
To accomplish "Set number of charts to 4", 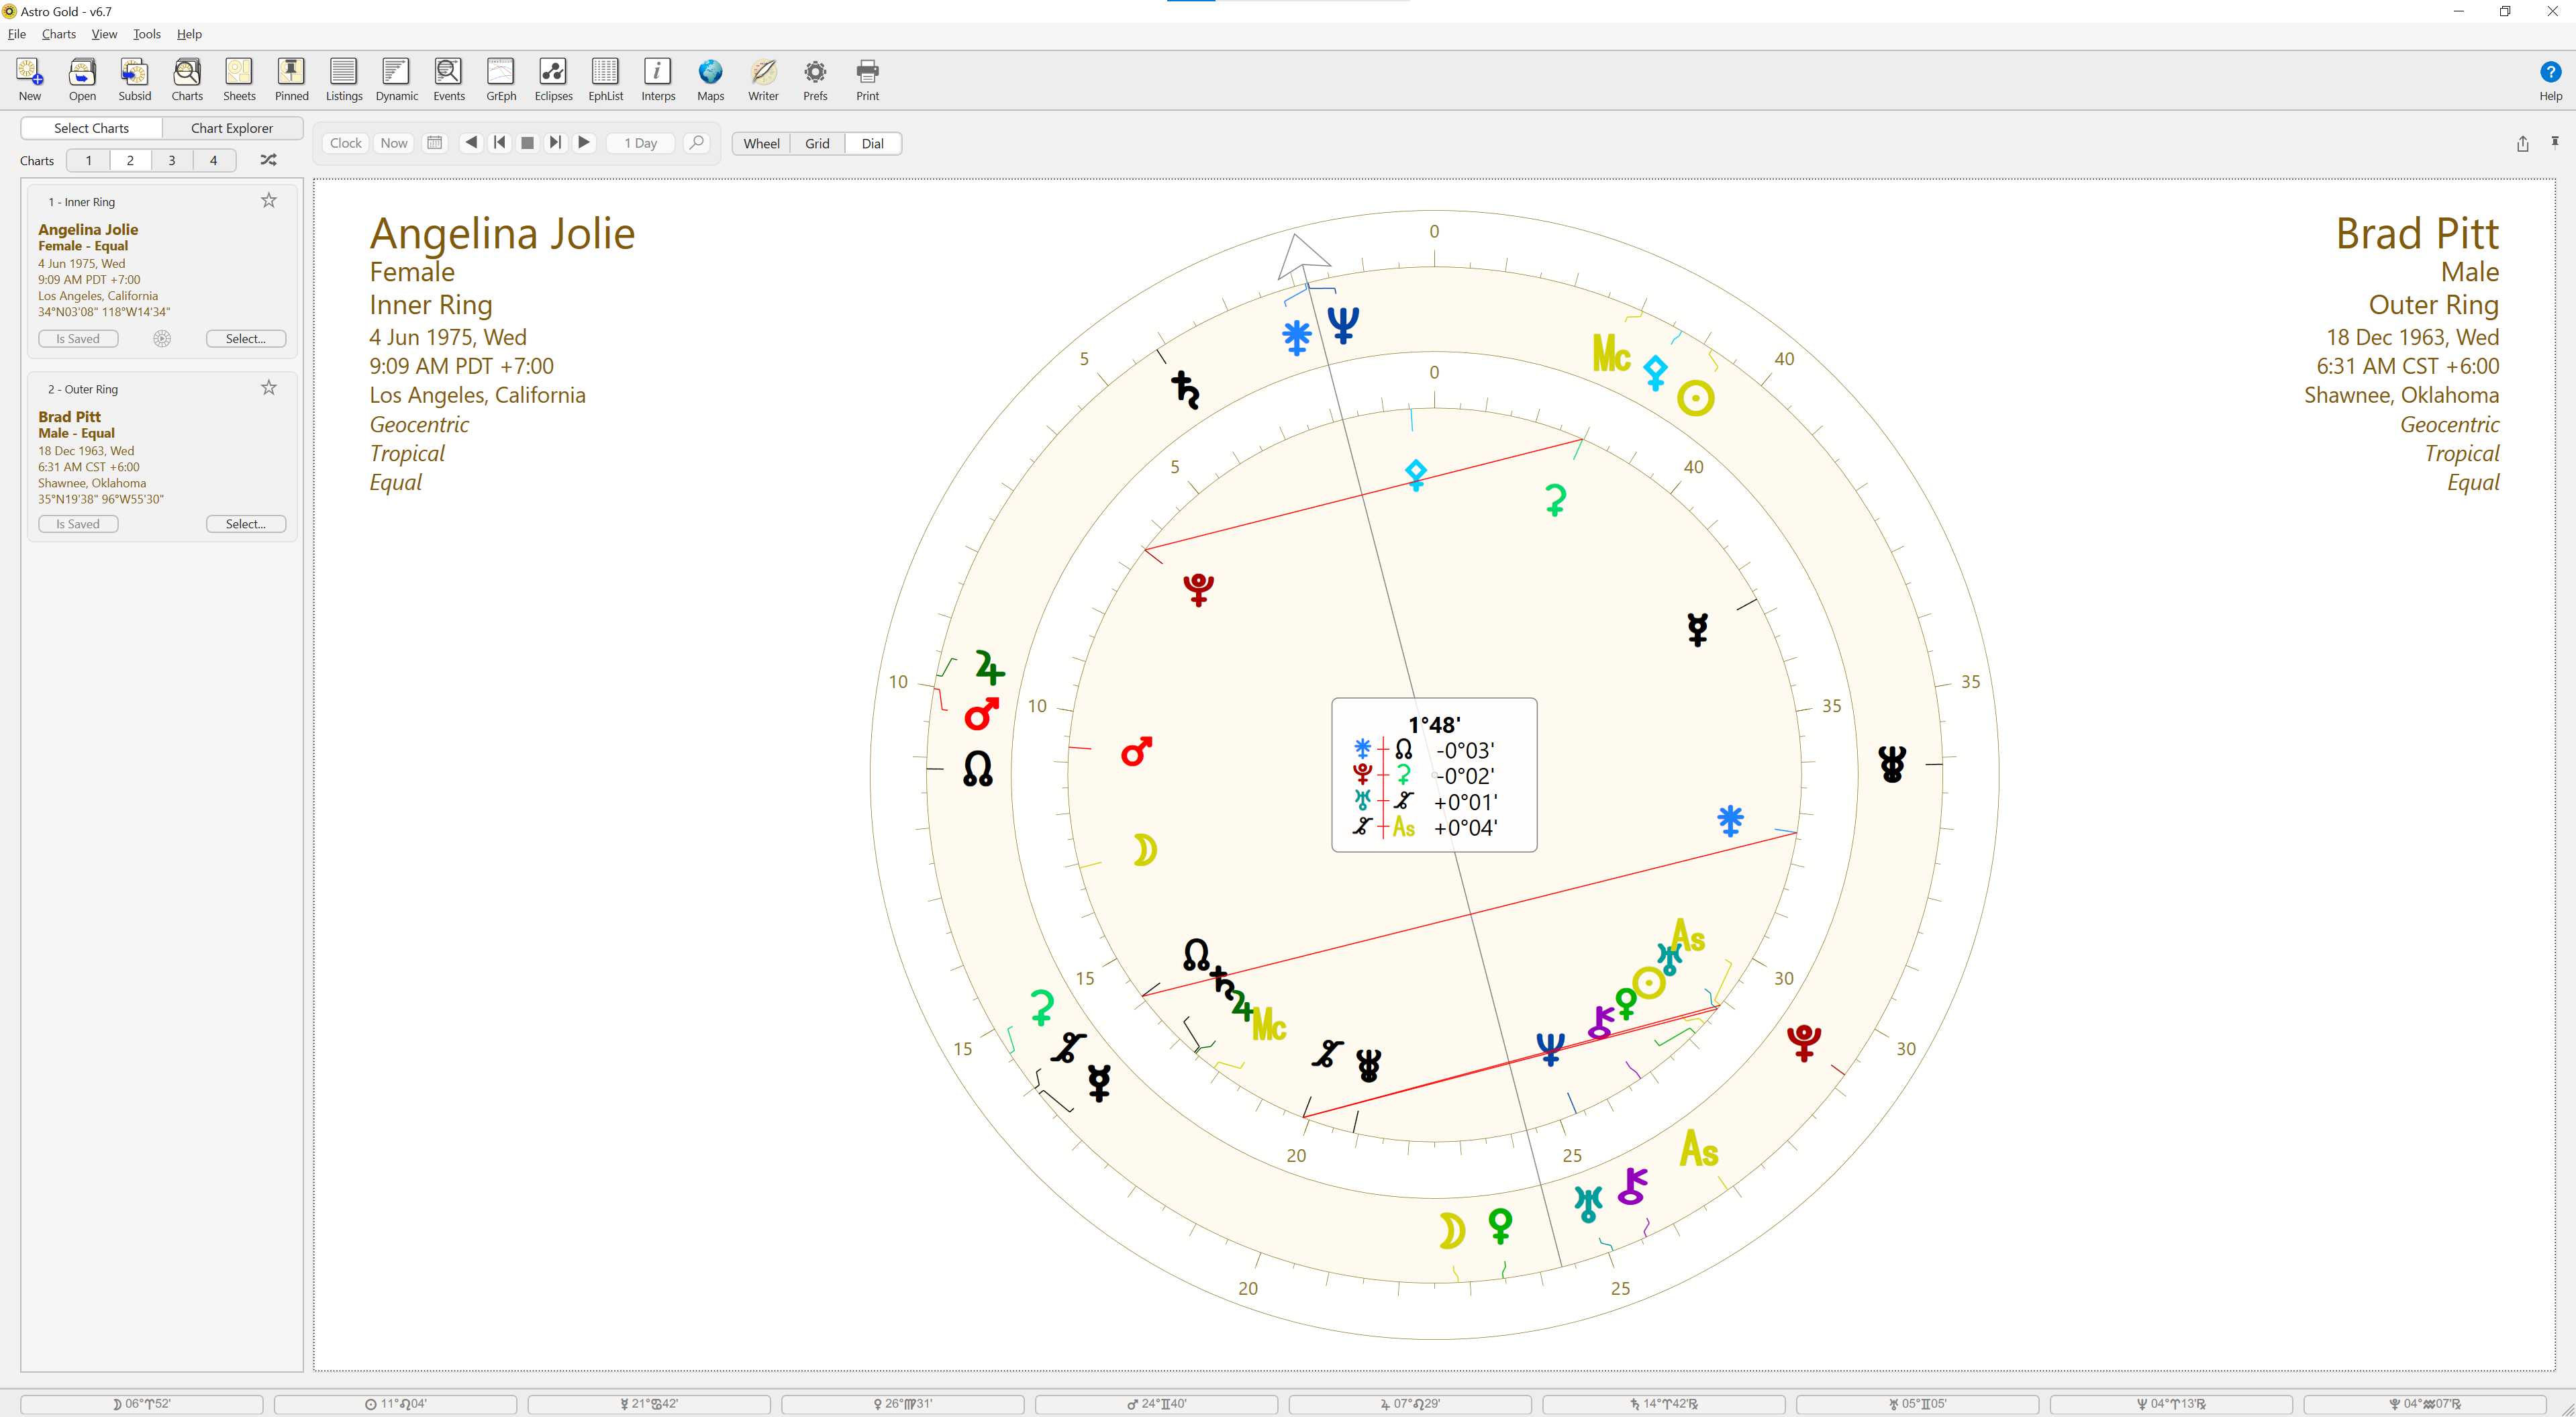I will coord(213,160).
